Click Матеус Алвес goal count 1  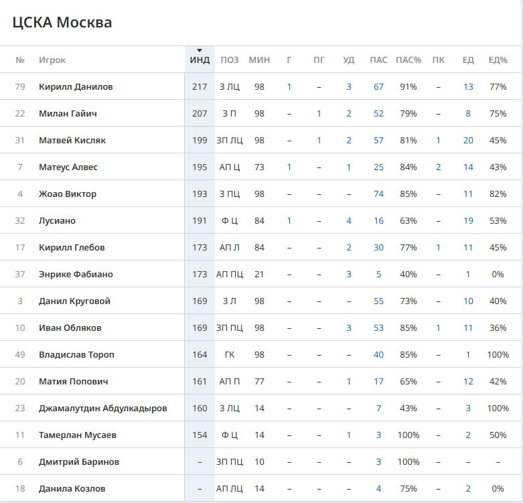(289, 167)
